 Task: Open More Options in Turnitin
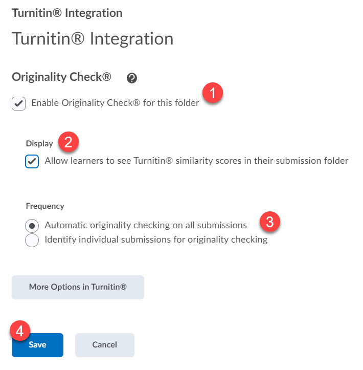(78, 287)
